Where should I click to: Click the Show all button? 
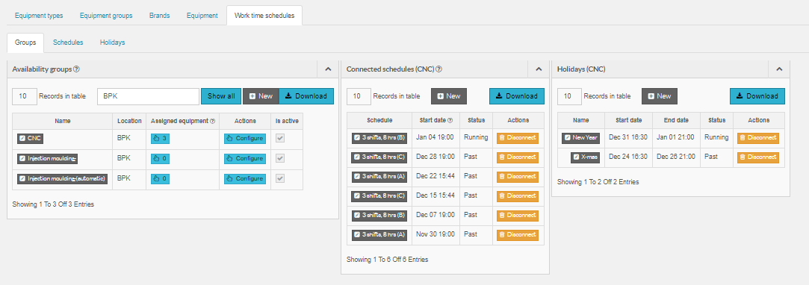pyautogui.click(x=221, y=96)
